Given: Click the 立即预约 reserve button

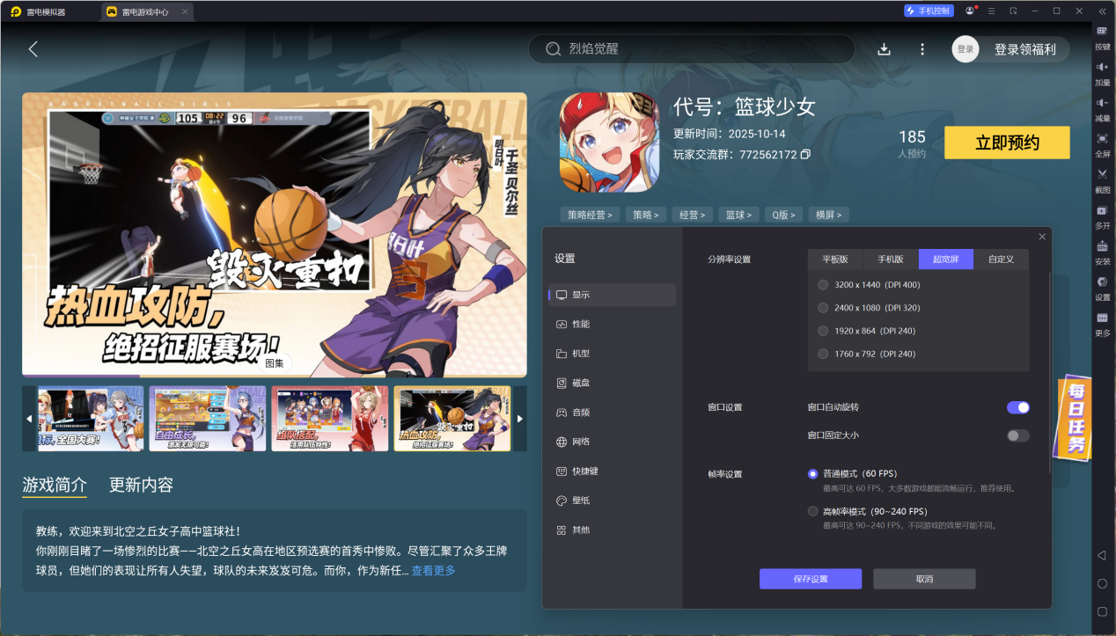Looking at the screenshot, I should point(1007,143).
